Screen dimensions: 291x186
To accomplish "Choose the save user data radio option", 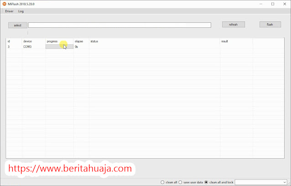I will [180, 182].
